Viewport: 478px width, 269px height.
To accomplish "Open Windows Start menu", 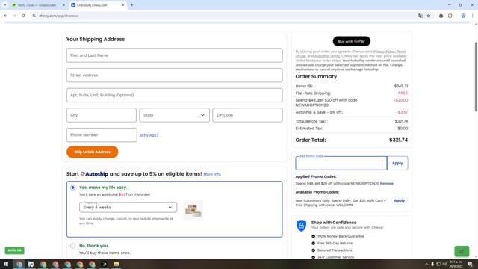I will pos(6,264).
